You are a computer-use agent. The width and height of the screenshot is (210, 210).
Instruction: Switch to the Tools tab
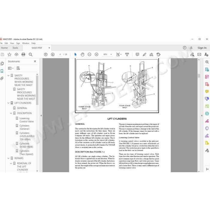(15, 48)
